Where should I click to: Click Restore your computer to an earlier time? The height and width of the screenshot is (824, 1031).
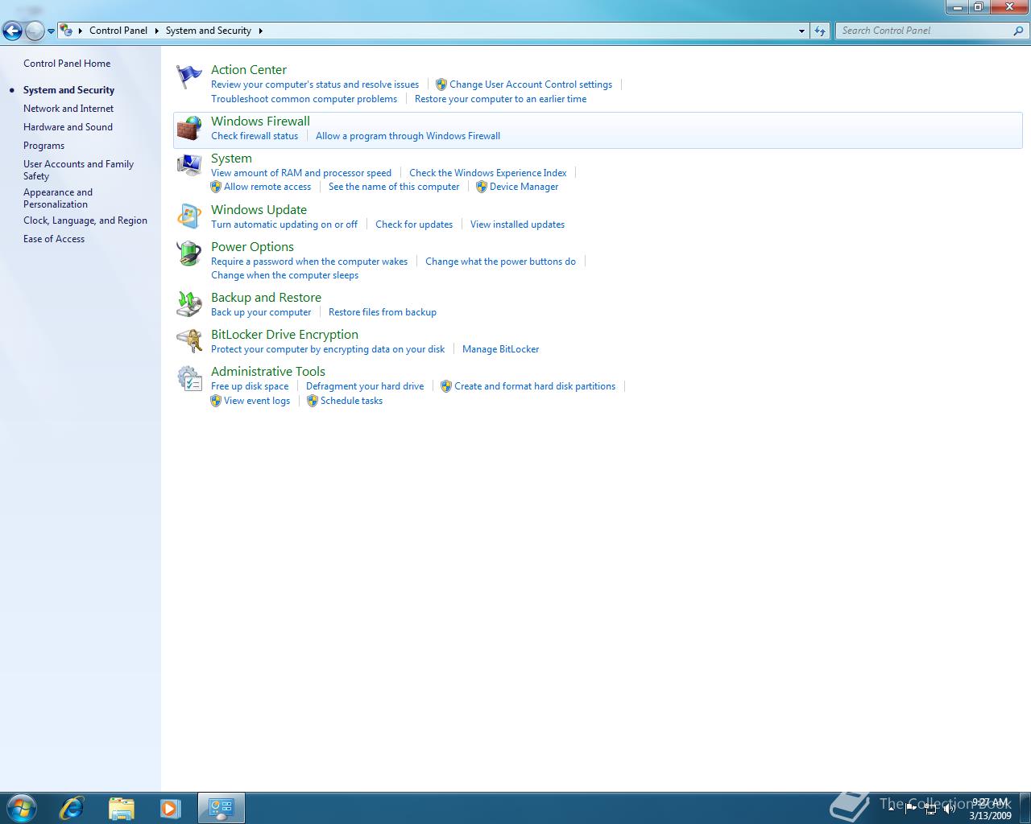pos(500,99)
